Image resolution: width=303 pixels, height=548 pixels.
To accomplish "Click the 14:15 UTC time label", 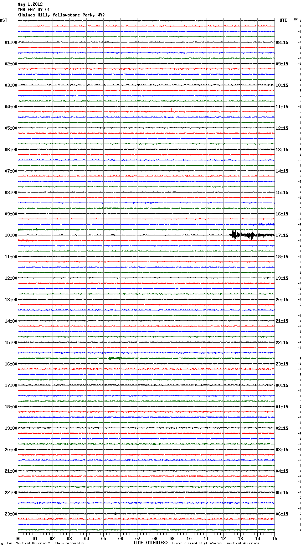I will tap(282, 171).
